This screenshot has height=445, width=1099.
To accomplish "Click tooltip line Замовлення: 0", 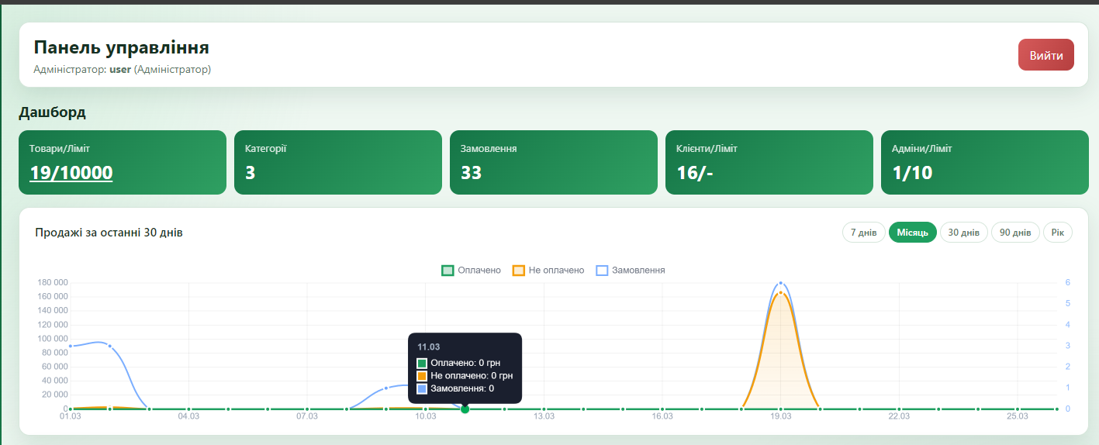I will [x=456, y=388].
